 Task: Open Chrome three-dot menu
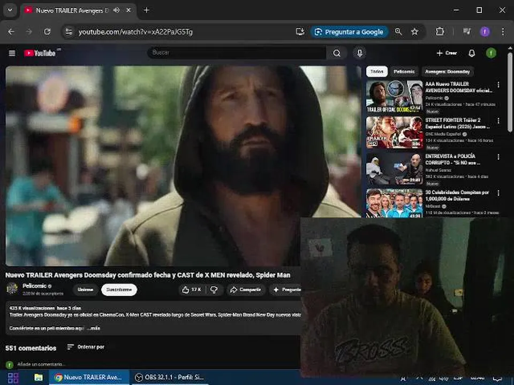tap(503, 32)
